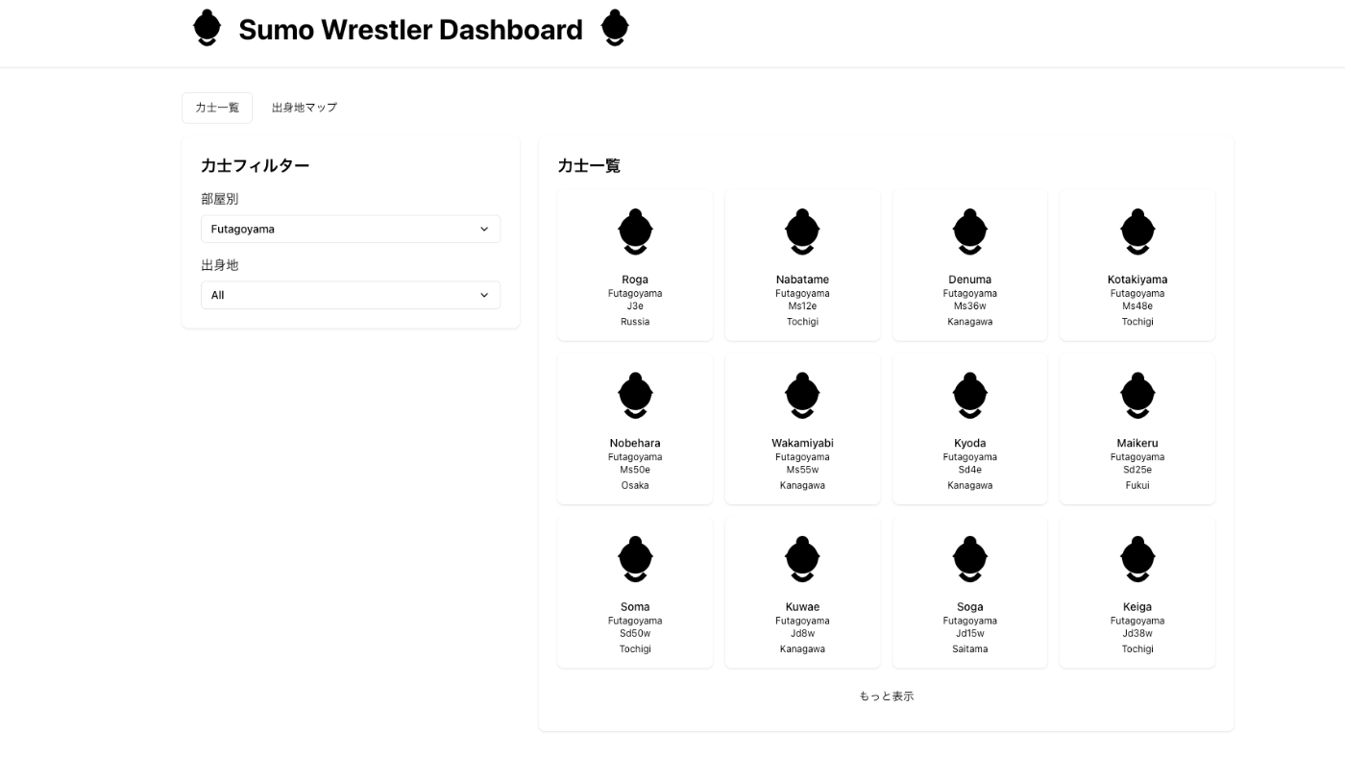Select the Nabatame wrestler avatar icon
This screenshot has width=1345, height=757.
point(802,232)
